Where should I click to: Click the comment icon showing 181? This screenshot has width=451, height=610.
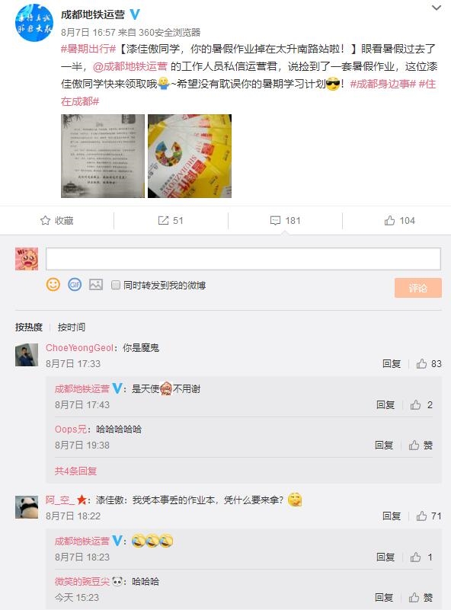click(x=275, y=221)
